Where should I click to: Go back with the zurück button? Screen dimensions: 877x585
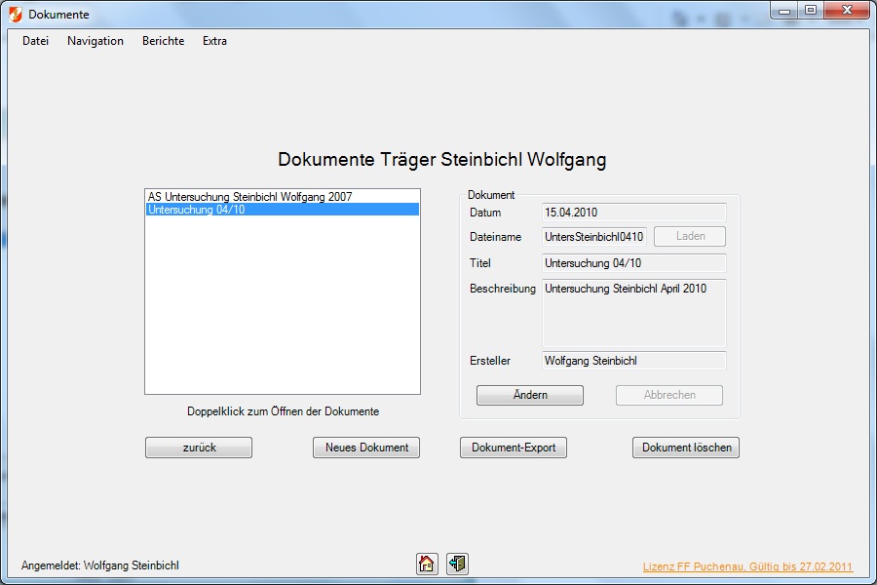pyautogui.click(x=199, y=448)
